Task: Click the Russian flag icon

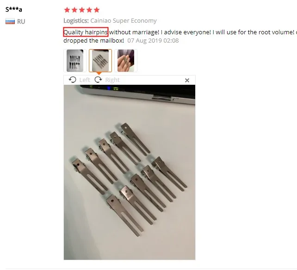Action: [x=10, y=21]
